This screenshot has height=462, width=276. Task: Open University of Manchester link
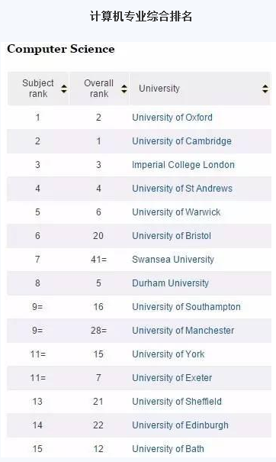183,331
